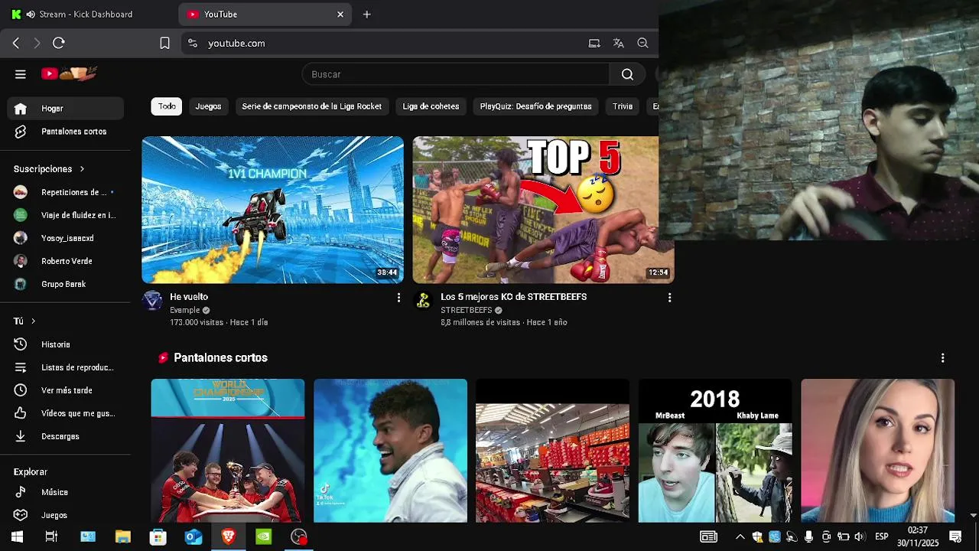Open Vídeos que me gustan

pos(66,413)
